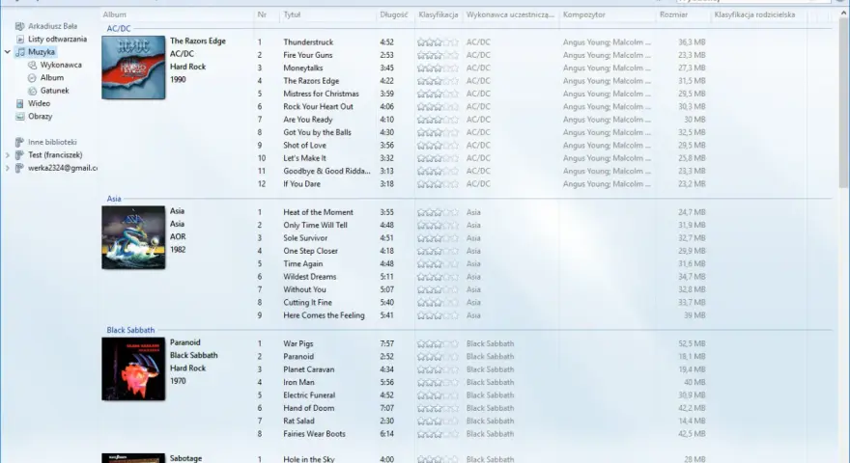
Task: Select the track Fire Your Guns
Action: pyautogui.click(x=308, y=55)
